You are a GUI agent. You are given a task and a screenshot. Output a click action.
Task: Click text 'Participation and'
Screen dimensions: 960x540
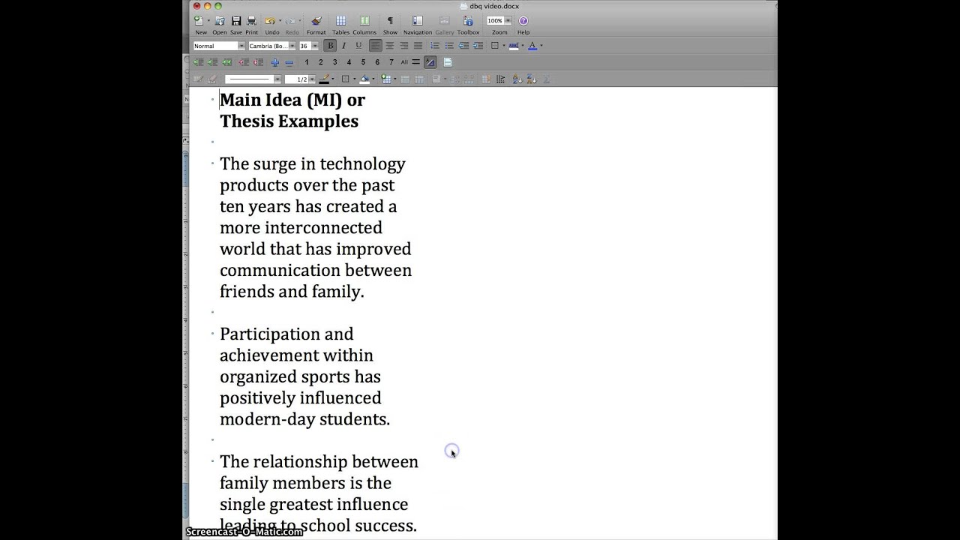click(286, 334)
